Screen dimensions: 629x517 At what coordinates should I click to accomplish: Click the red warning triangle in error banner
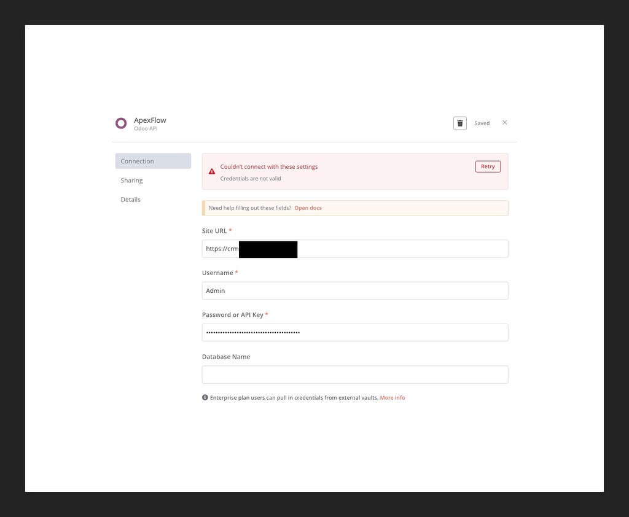[212, 171]
